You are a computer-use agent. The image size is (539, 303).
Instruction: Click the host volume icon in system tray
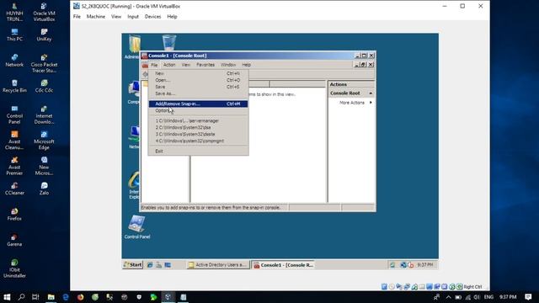[477, 297]
